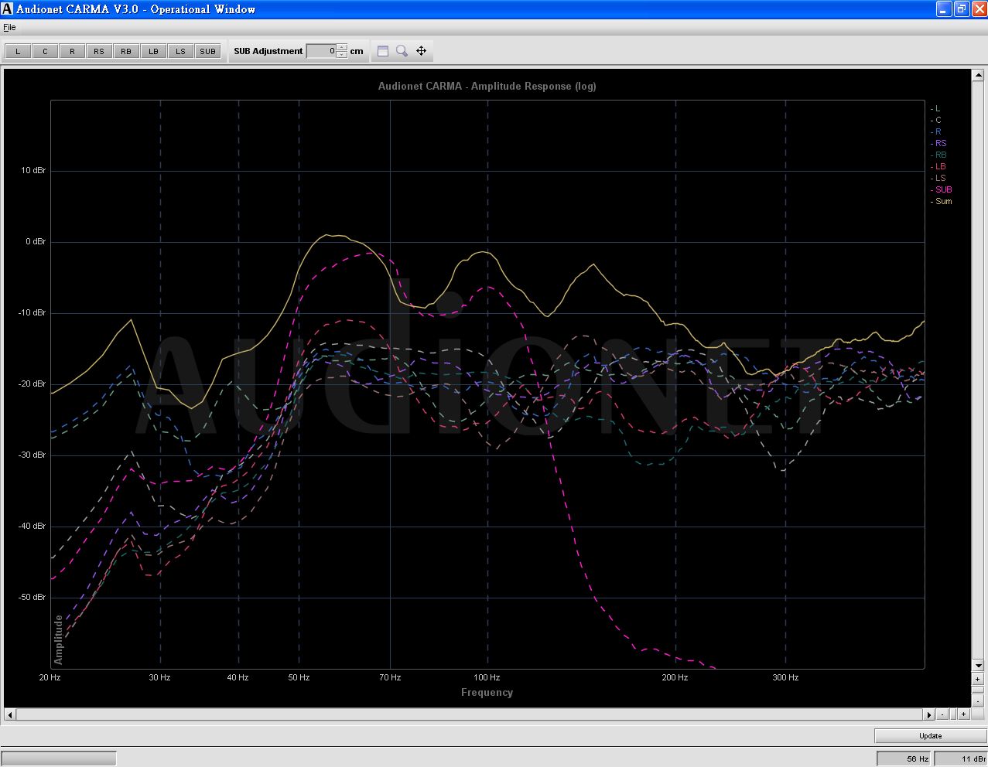Viewport: 988px width, 767px height.
Task: Click the -50 dBr axis label
Action: point(32,598)
